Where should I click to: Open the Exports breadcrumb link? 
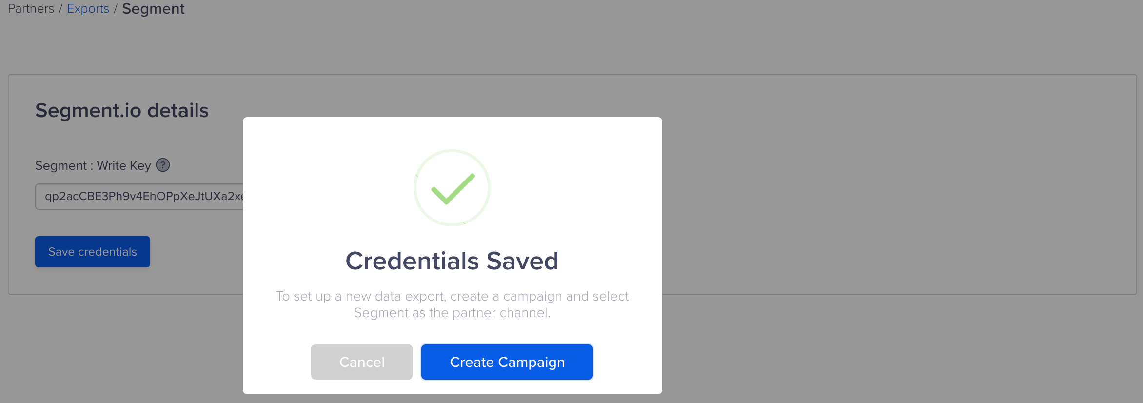tap(88, 9)
